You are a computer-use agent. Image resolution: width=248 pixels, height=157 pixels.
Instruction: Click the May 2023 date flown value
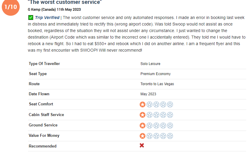(x=148, y=94)
